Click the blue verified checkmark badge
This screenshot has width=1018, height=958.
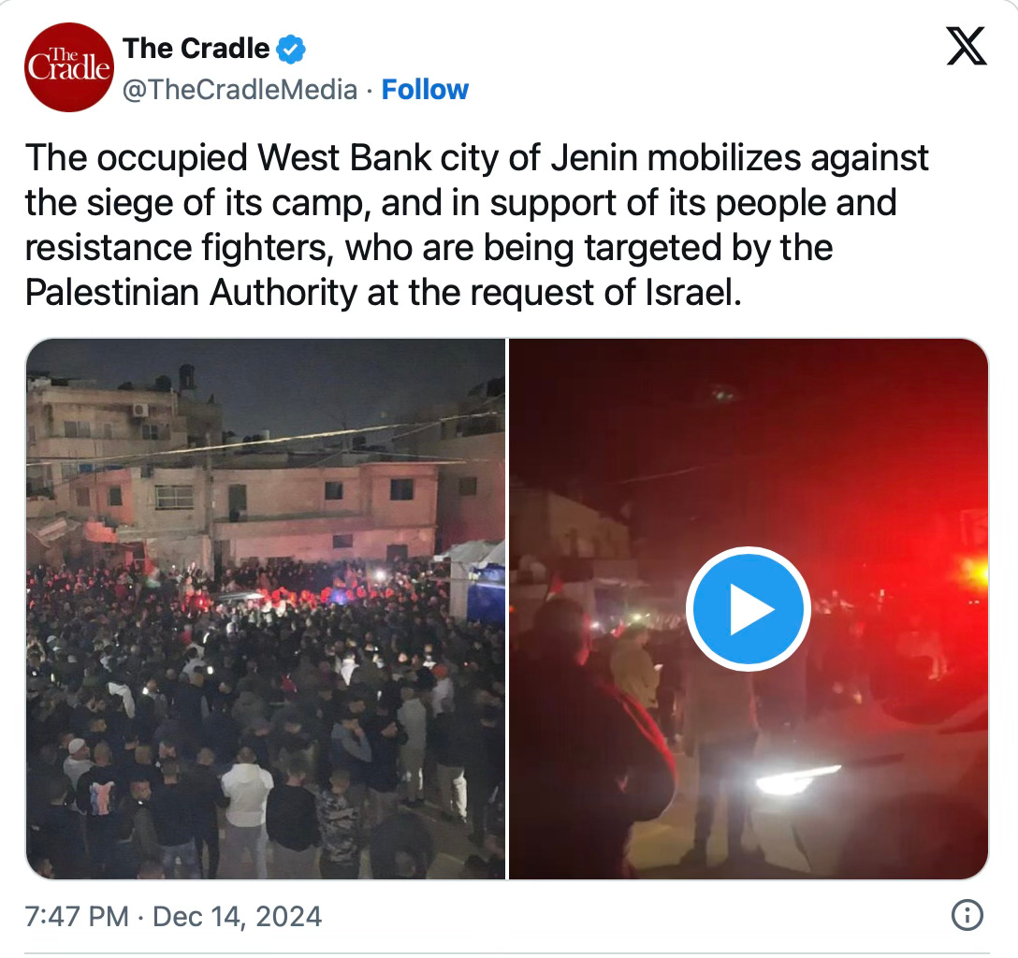[x=291, y=50]
